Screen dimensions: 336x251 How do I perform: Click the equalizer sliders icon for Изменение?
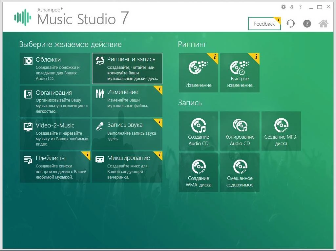click(x=100, y=93)
